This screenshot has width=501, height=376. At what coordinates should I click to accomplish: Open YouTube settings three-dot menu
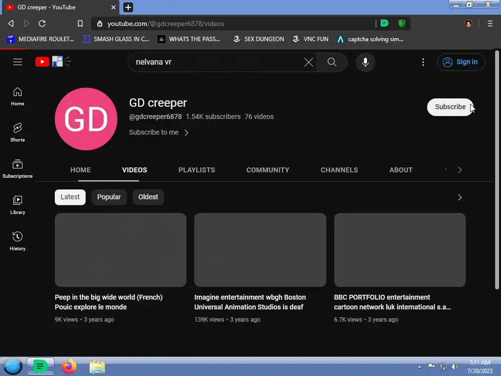(423, 62)
